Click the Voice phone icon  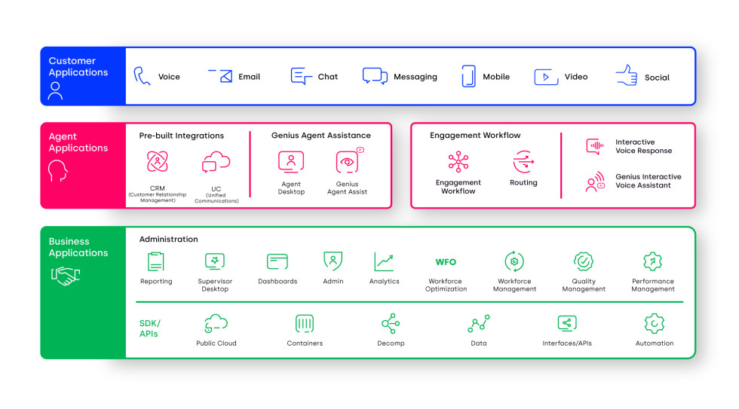coord(142,76)
